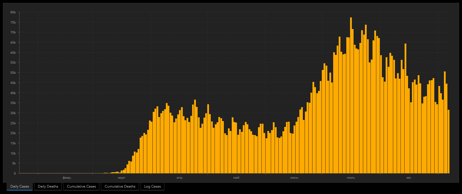Viewport: 462px width, 194px height.
Task: Click the 70k y-axis label
Action: [x=13, y=32]
